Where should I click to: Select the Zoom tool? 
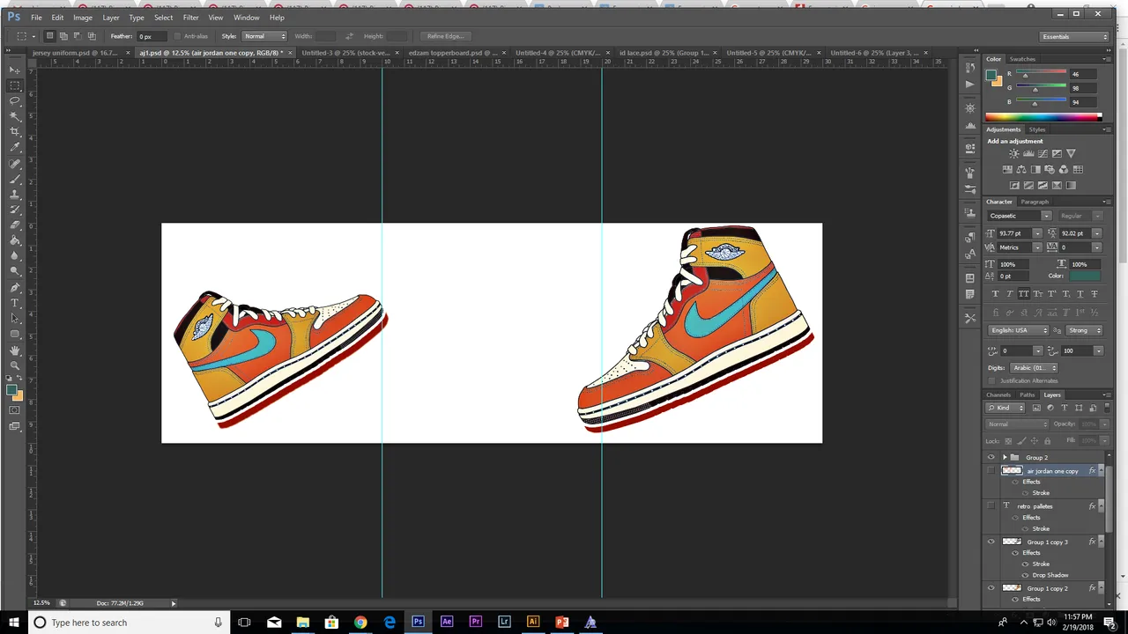(15, 365)
